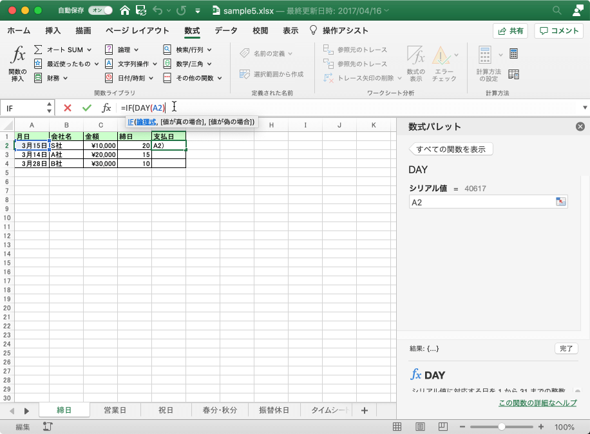Click Show All Functions (すべての関数を表示) button
Image resolution: width=590 pixels, height=434 pixels.
tap(451, 149)
